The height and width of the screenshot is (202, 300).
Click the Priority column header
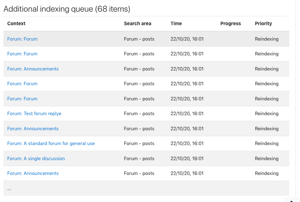coord(263,24)
